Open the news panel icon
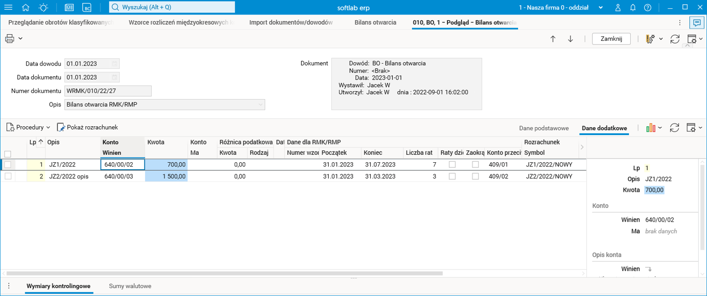 pos(69,7)
